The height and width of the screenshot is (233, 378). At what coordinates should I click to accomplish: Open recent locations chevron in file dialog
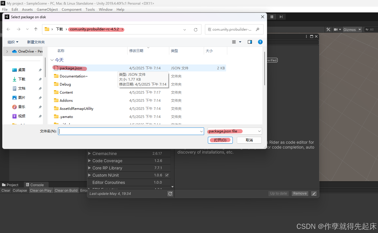[x=27, y=29]
